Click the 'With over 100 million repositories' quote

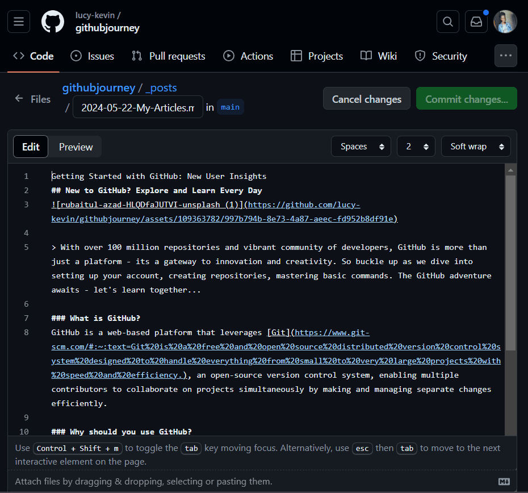pyautogui.click(x=271, y=269)
